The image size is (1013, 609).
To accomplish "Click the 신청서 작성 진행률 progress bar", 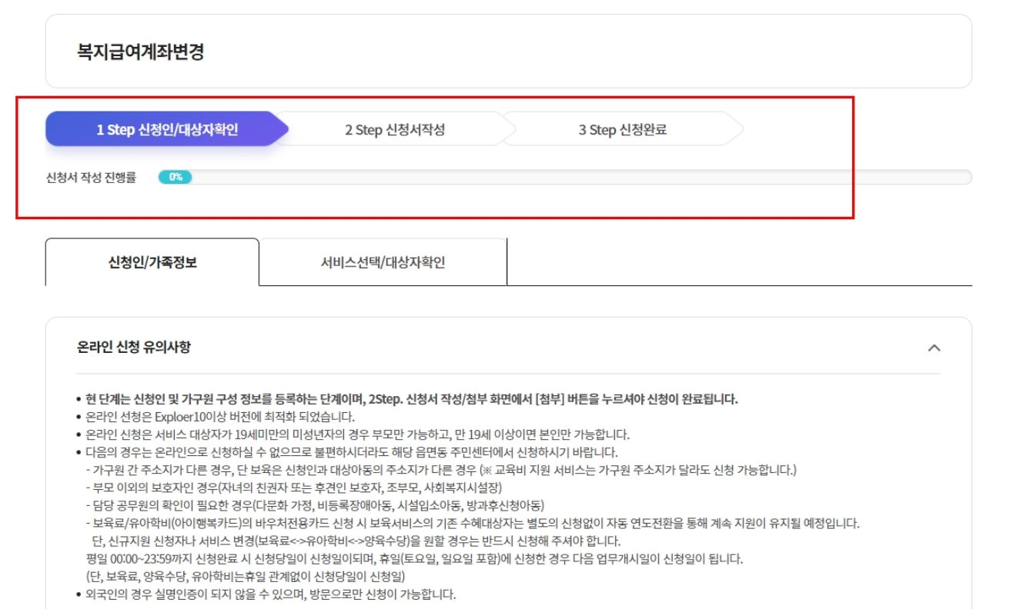I will coord(539,177).
